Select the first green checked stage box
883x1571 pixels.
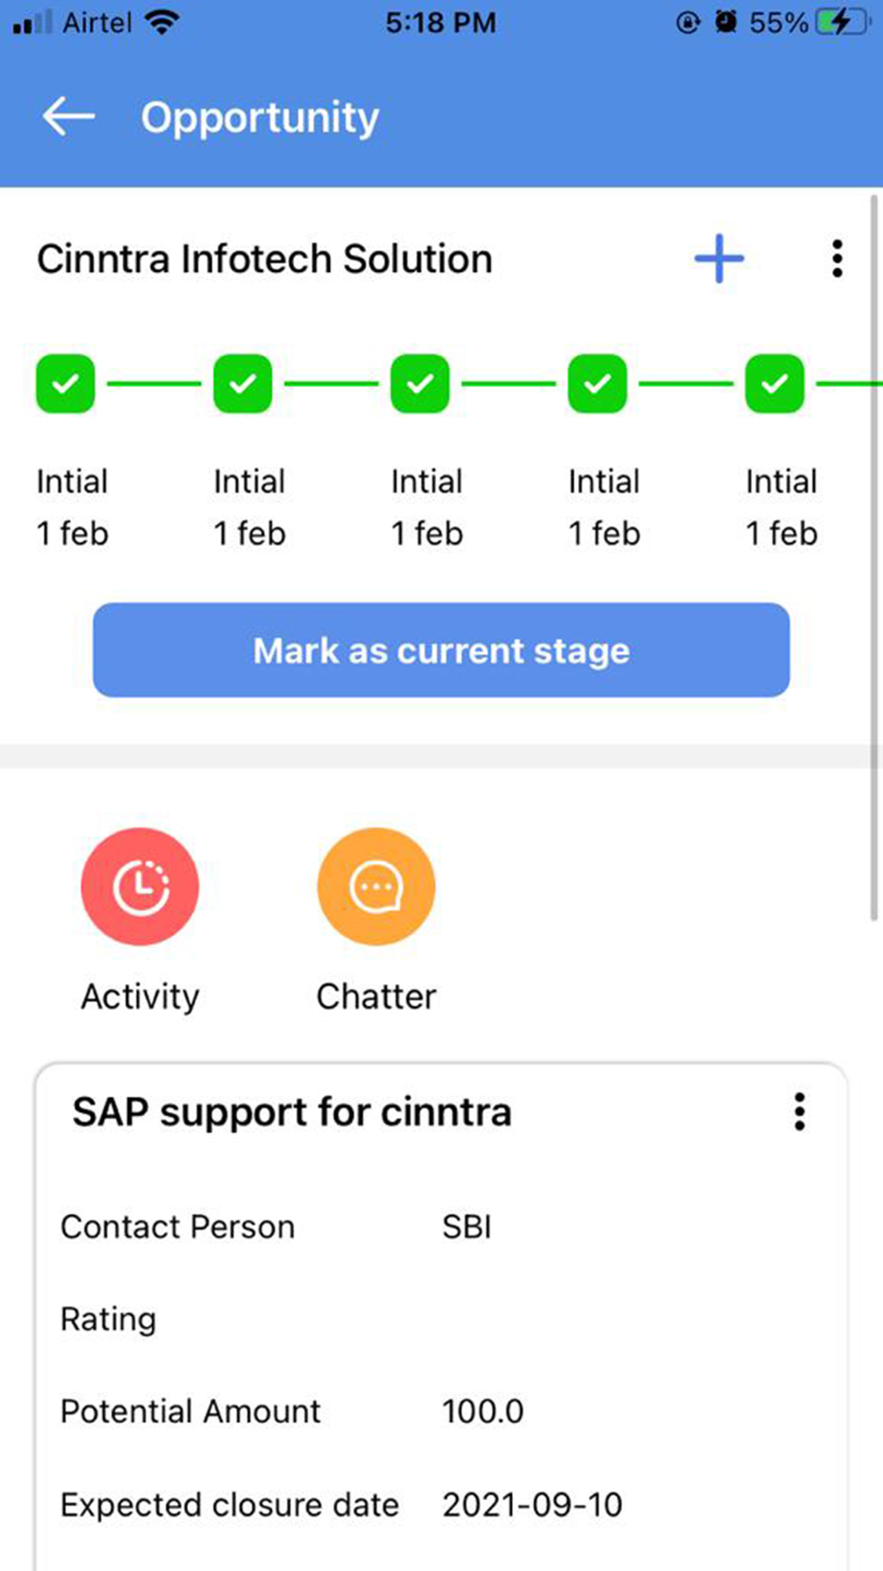coord(65,383)
